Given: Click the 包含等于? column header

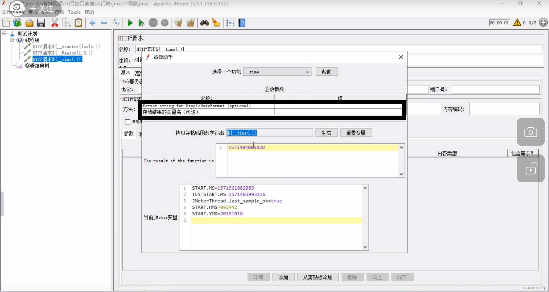Looking at the screenshot, I should 522,153.
